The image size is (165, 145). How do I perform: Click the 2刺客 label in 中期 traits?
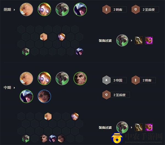pos(147,80)
